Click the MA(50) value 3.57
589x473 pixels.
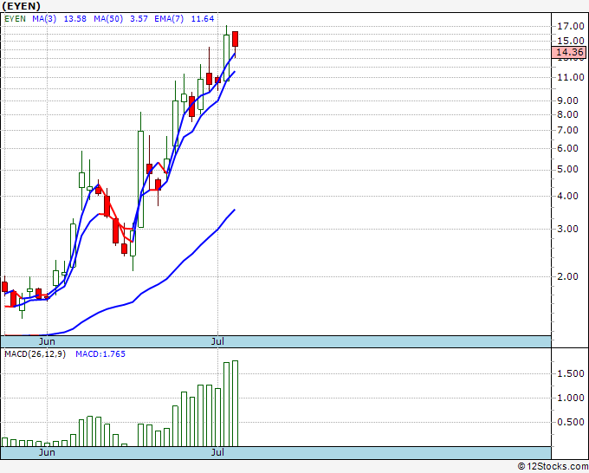[139, 19]
